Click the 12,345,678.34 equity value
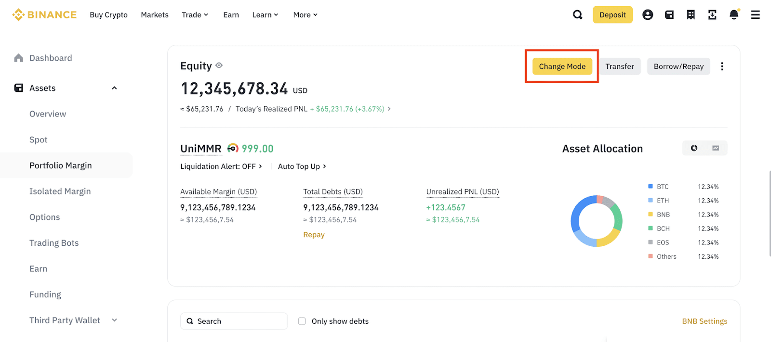The width and height of the screenshot is (771, 342). coord(234,89)
